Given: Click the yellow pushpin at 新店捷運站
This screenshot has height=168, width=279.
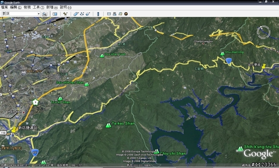Looking at the screenshot, I should click(14, 129).
